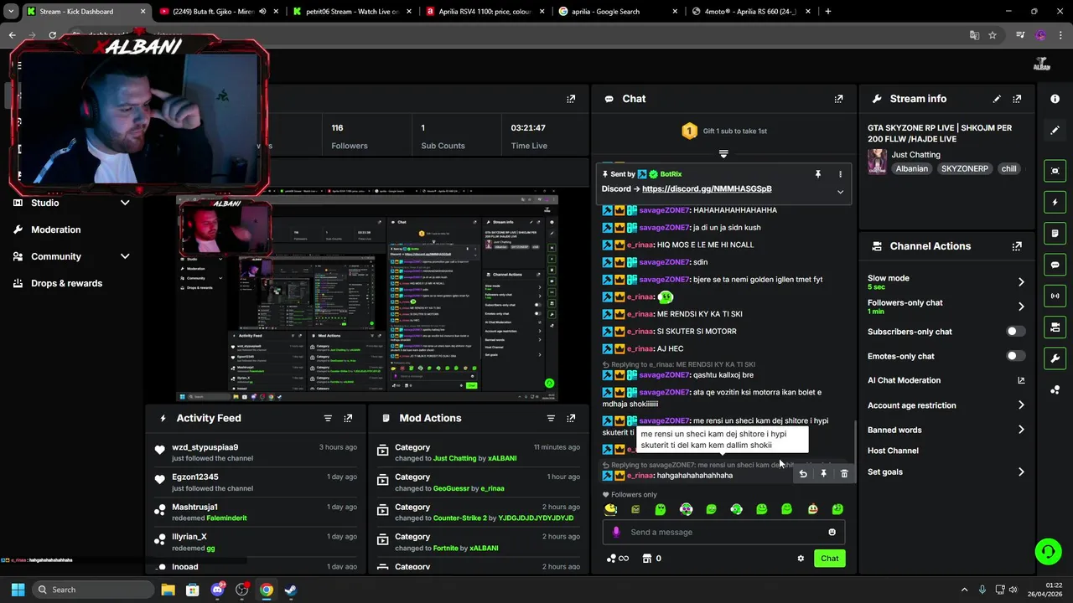Switch to the Aprilia RSV4 1100 tab
Screen dimensions: 1073x603
click(x=485, y=12)
